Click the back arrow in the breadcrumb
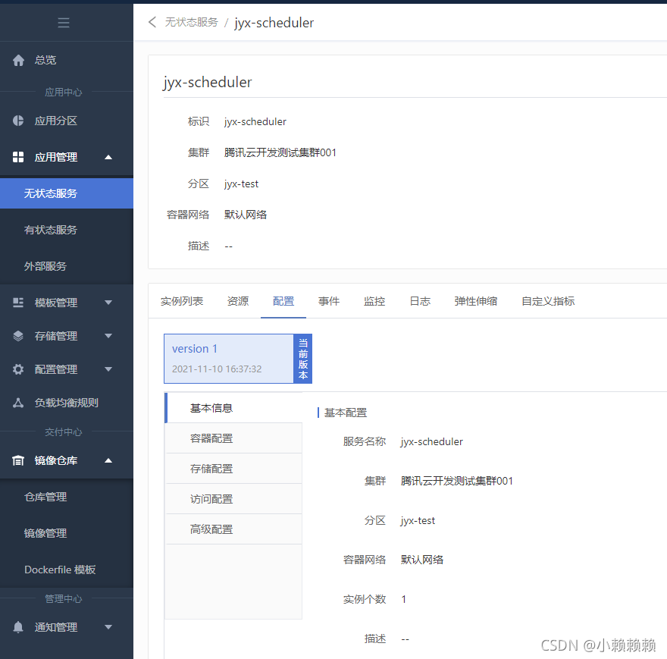This screenshot has width=667, height=659. click(x=151, y=23)
